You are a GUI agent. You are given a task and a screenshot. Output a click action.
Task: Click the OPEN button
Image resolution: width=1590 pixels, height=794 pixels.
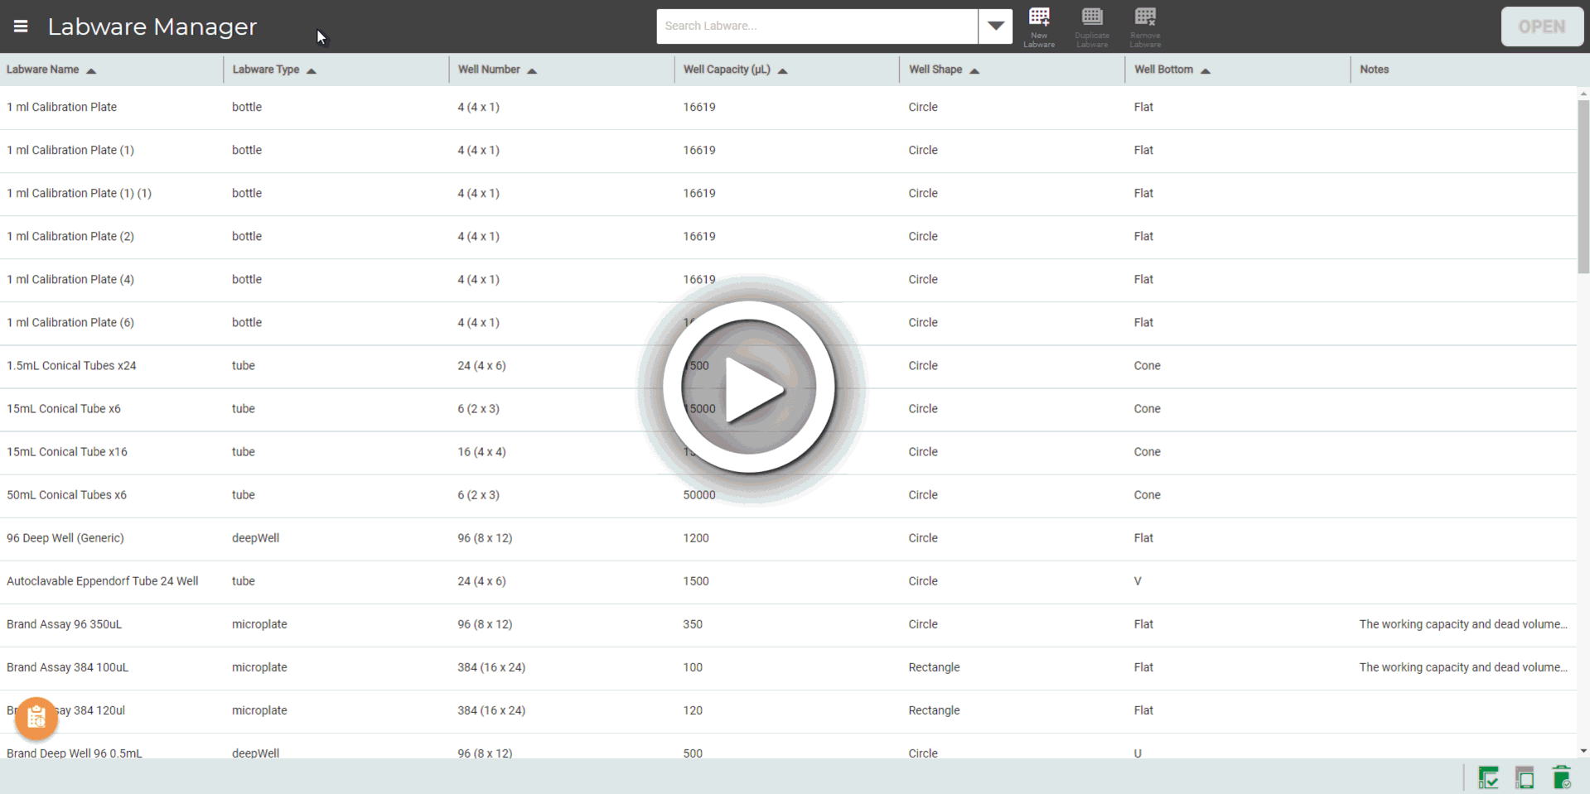coord(1541,26)
